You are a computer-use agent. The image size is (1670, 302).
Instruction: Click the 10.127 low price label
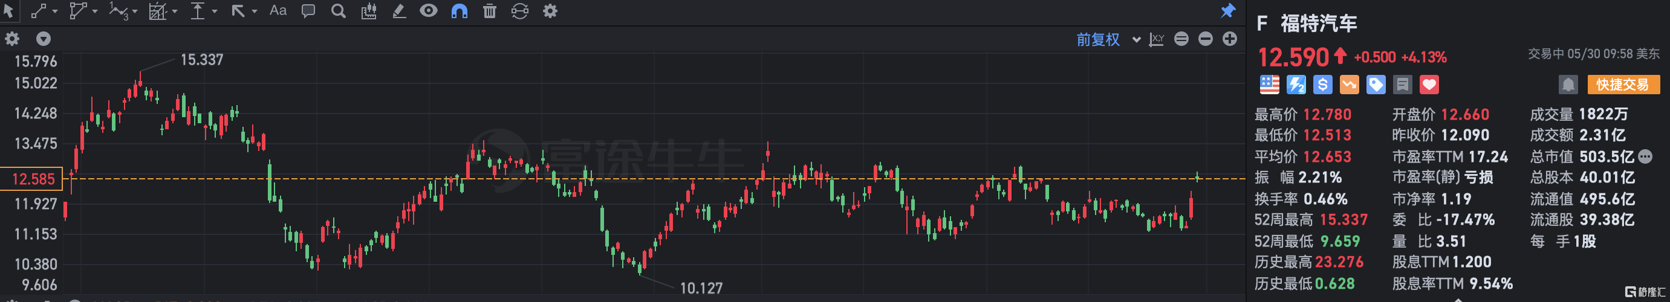click(701, 288)
